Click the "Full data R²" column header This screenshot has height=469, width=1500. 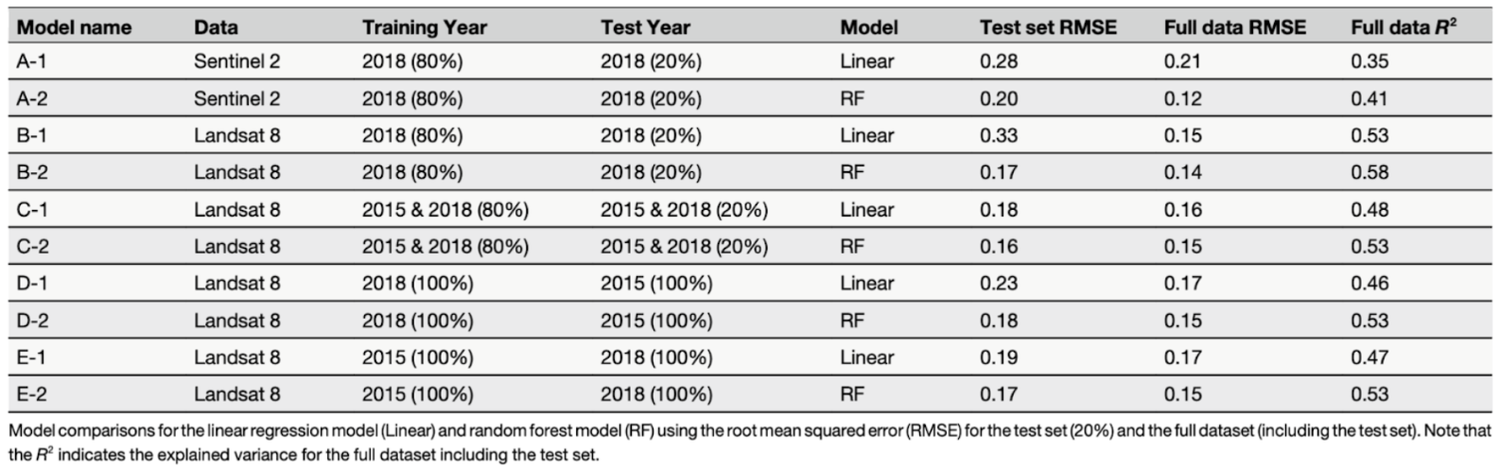pos(1403,27)
